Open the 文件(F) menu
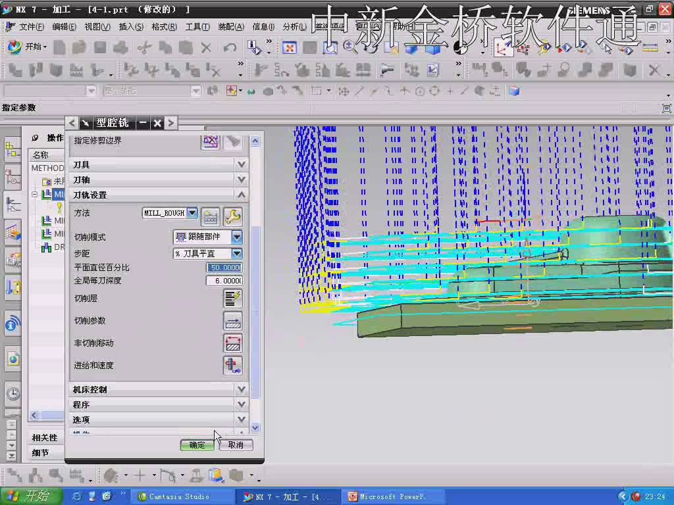The height and width of the screenshot is (505, 674). pos(32,27)
